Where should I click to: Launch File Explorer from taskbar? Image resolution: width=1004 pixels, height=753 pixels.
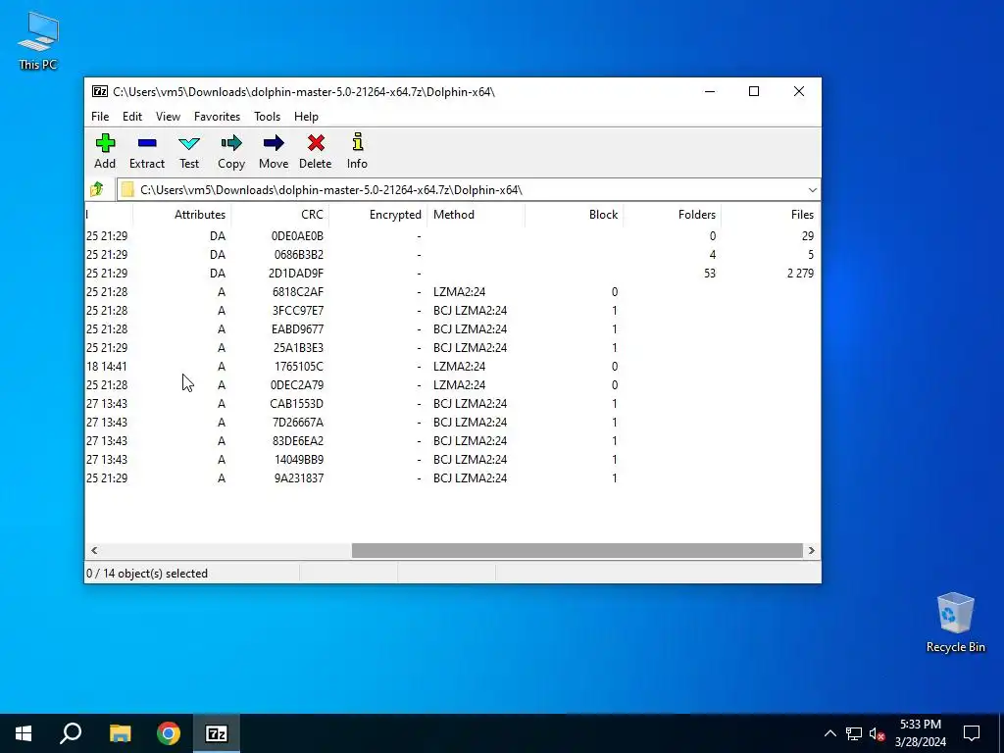(x=120, y=733)
